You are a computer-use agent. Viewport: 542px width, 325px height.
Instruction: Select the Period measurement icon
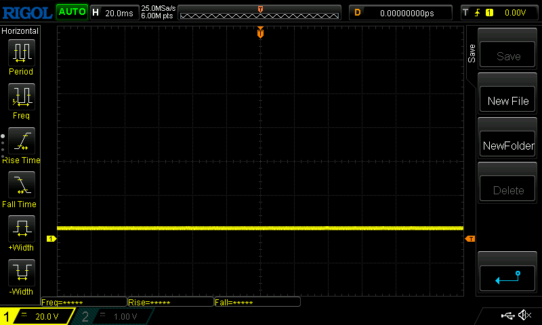click(22, 53)
